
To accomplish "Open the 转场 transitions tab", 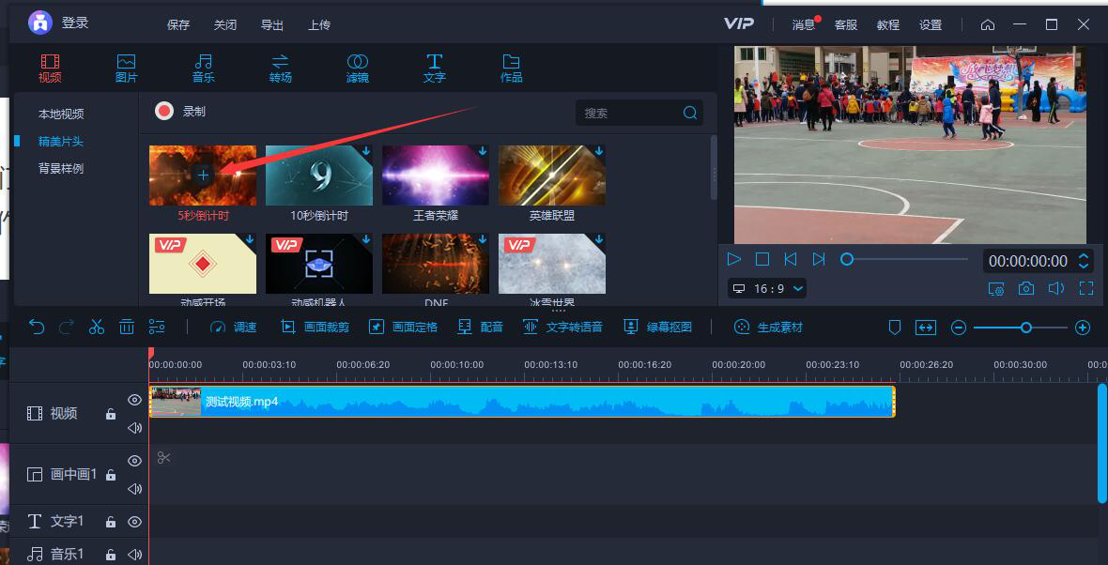I will (281, 69).
